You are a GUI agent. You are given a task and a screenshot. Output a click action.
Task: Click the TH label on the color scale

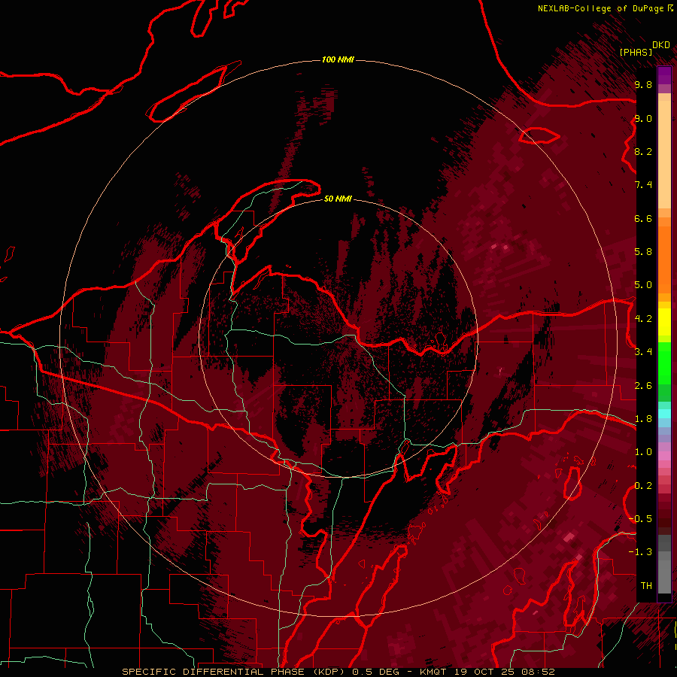646,586
